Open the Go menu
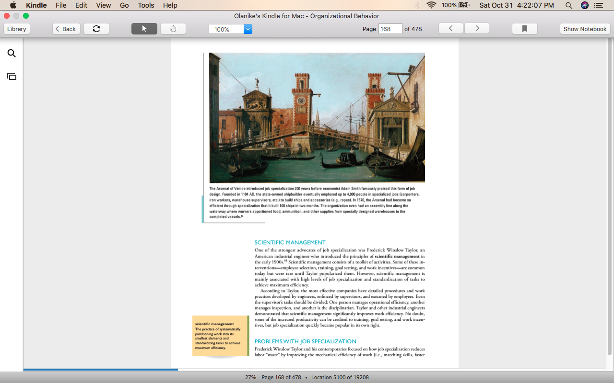614x383 pixels. pyautogui.click(x=124, y=5)
